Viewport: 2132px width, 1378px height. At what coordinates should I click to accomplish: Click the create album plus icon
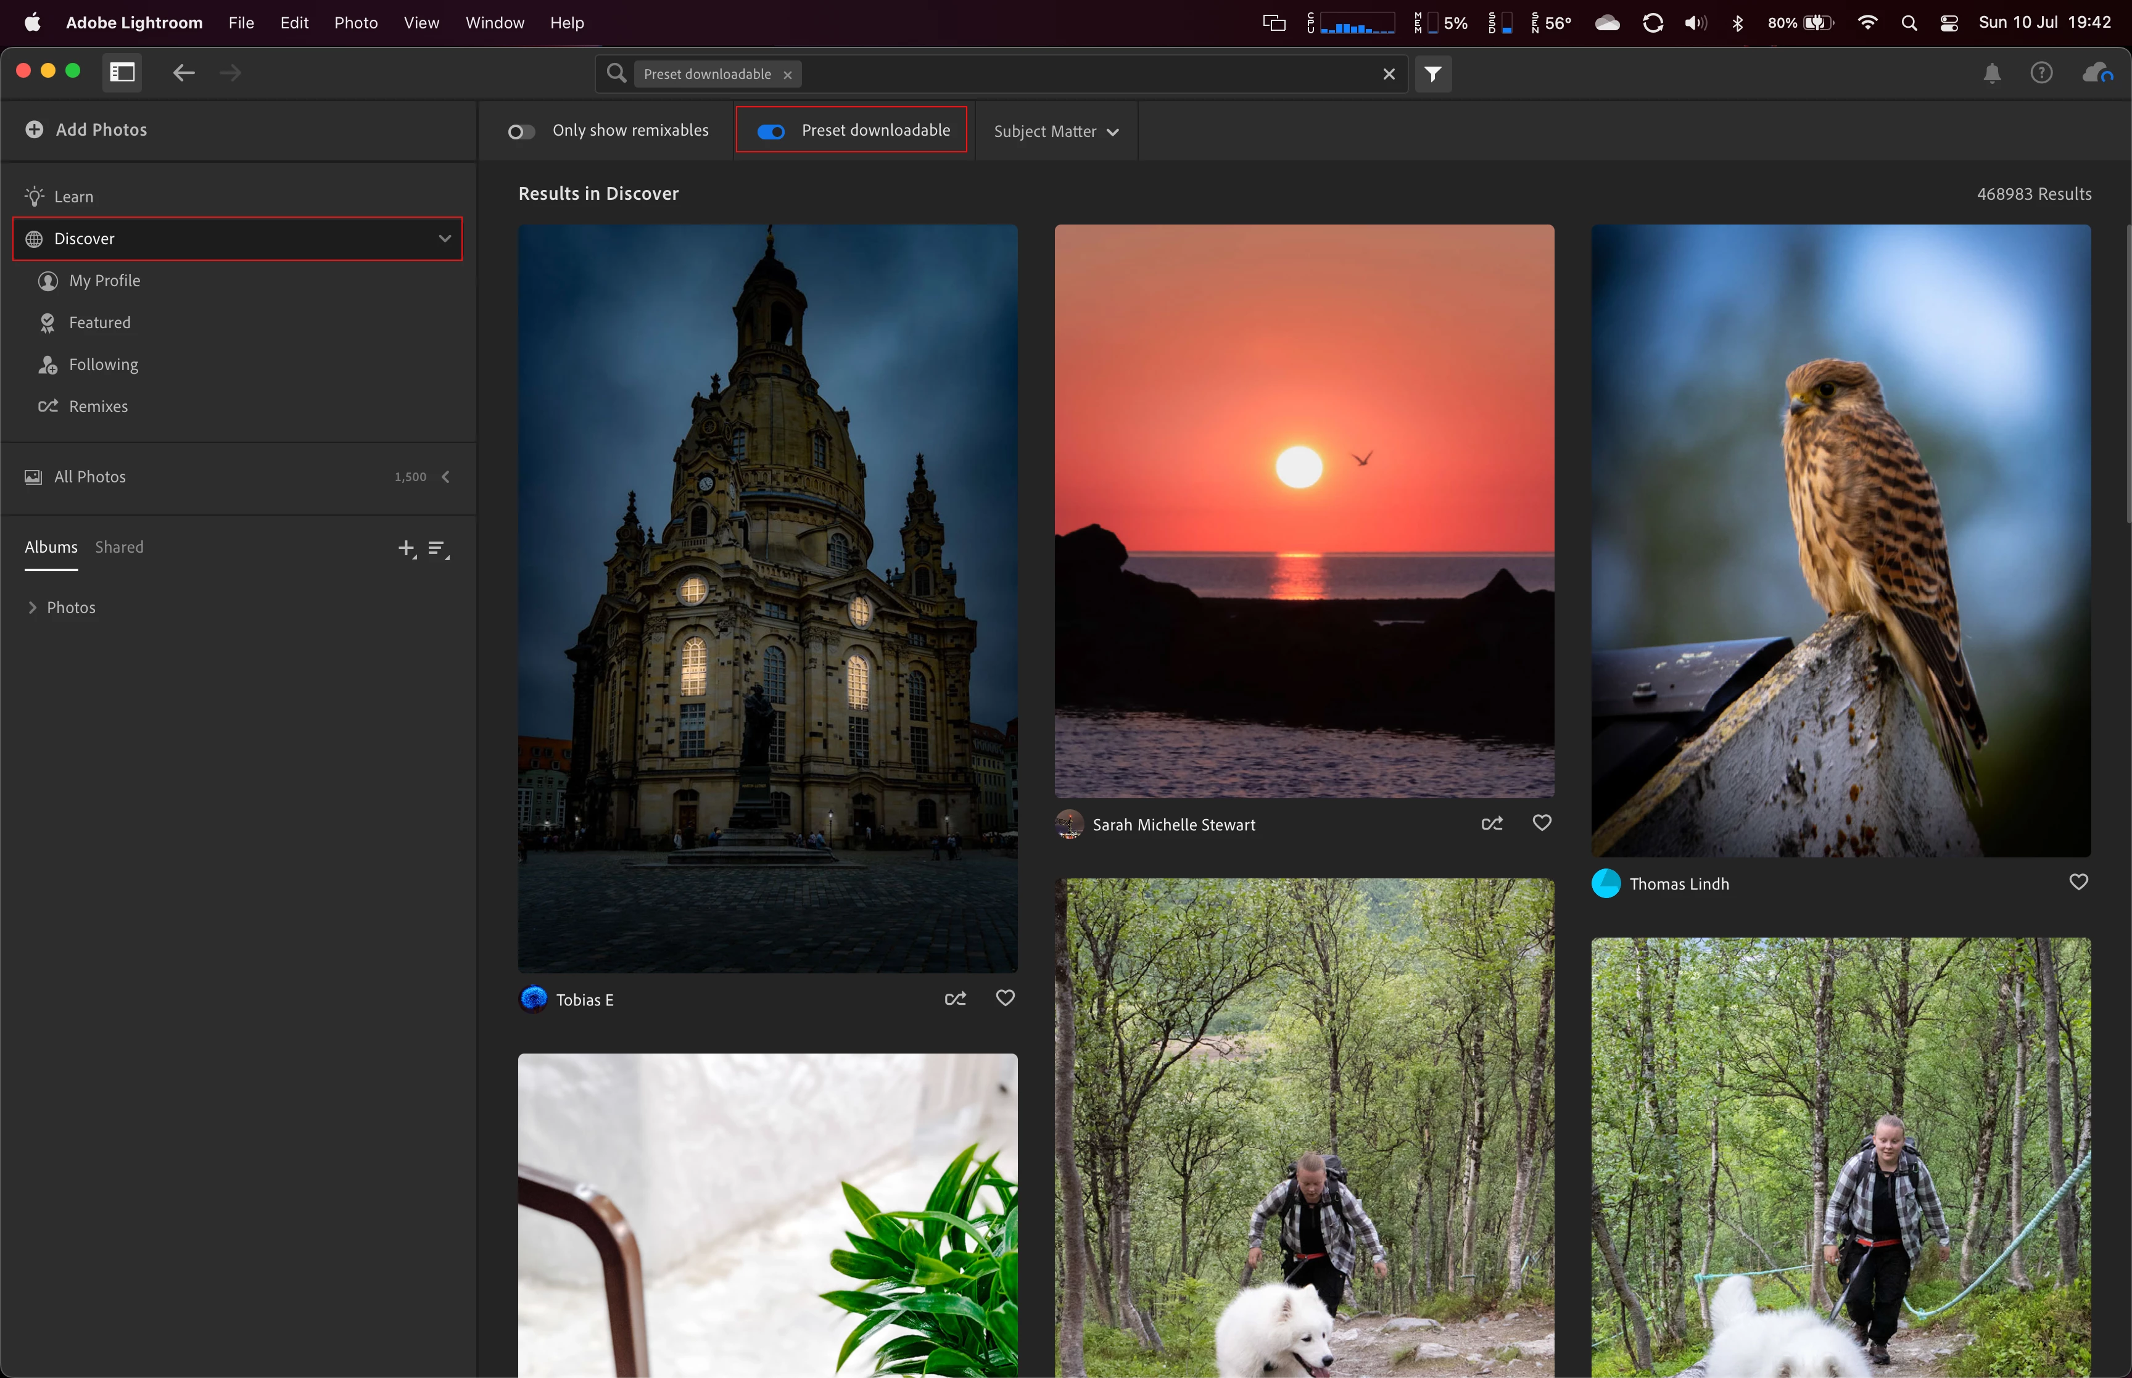point(406,548)
